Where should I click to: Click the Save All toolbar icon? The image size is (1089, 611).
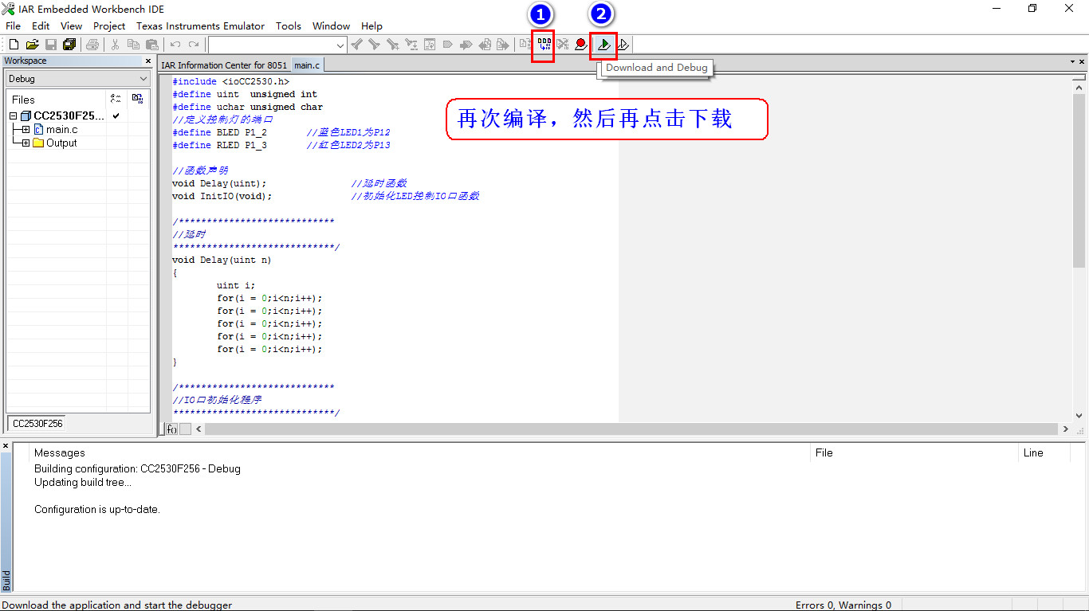69,45
